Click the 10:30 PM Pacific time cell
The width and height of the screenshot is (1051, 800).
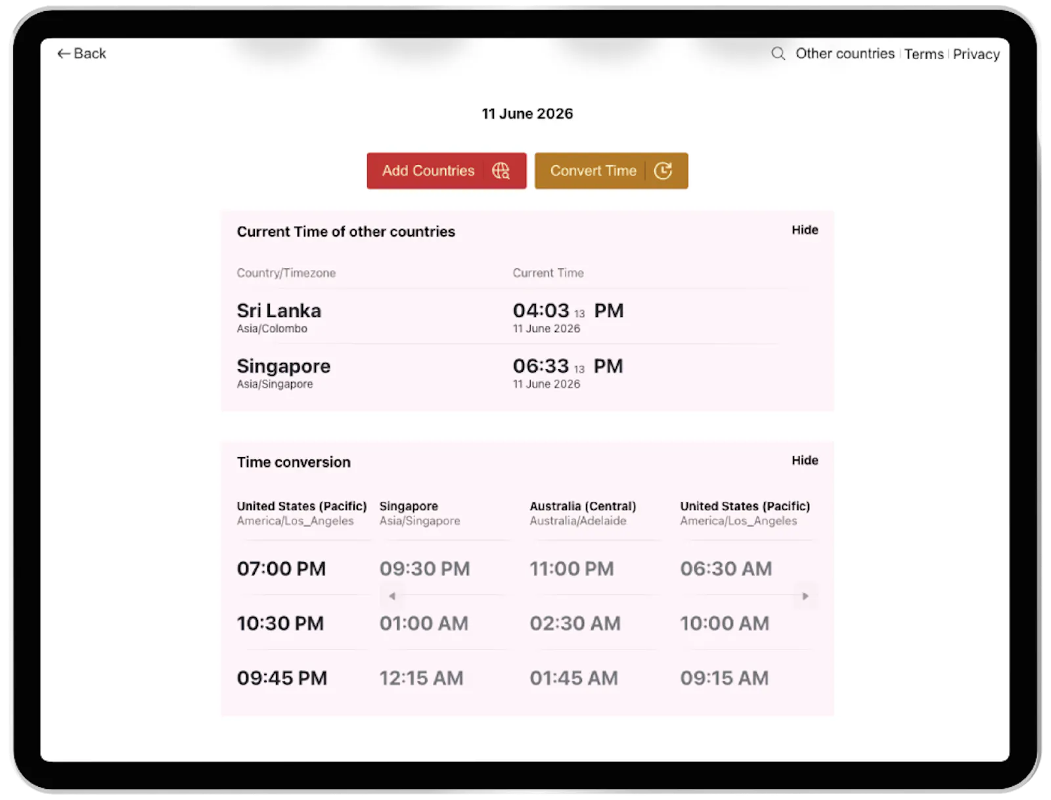click(x=280, y=623)
